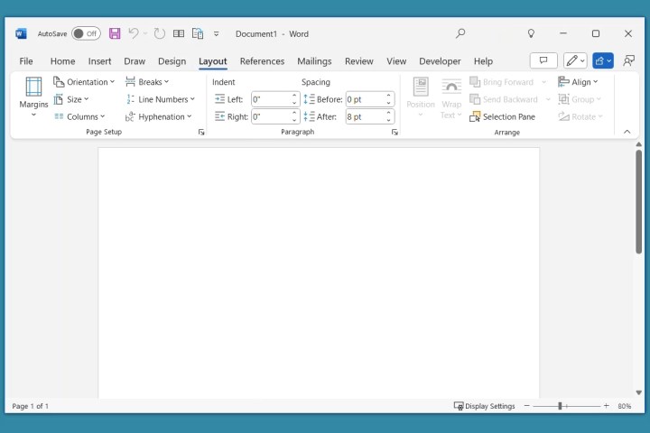Open the Comments speech bubble icon
The height and width of the screenshot is (433, 650).
543,60
